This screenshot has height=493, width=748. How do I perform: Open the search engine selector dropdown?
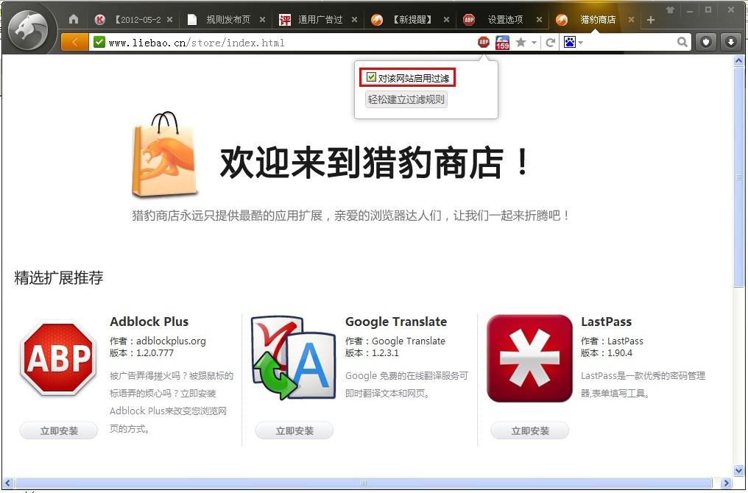click(580, 42)
